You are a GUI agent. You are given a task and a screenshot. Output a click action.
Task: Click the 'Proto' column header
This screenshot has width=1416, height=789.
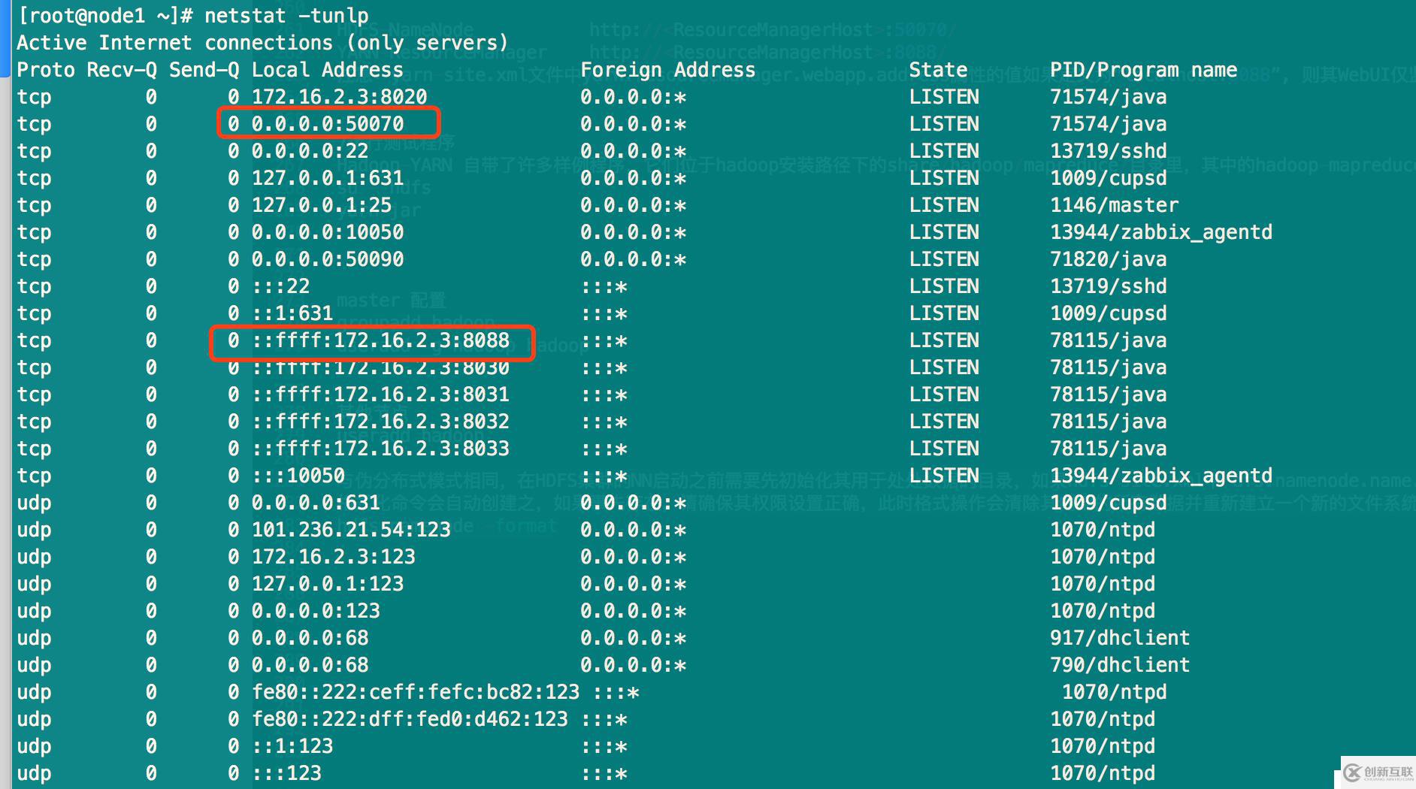click(46, 70)
